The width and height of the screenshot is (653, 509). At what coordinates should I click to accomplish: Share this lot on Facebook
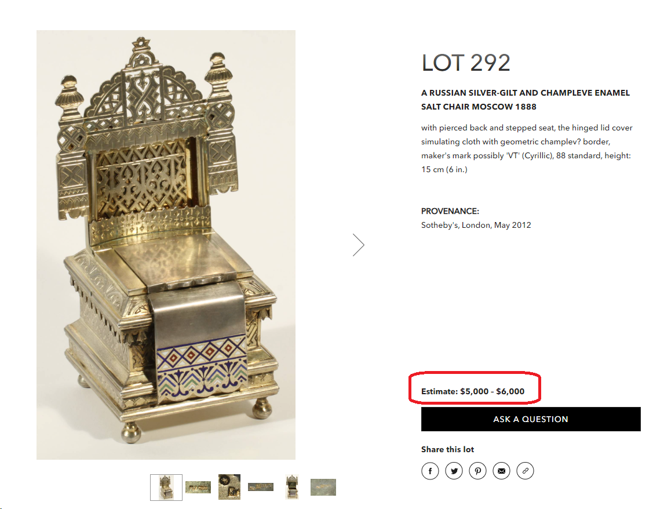click(x=430, y=471)
